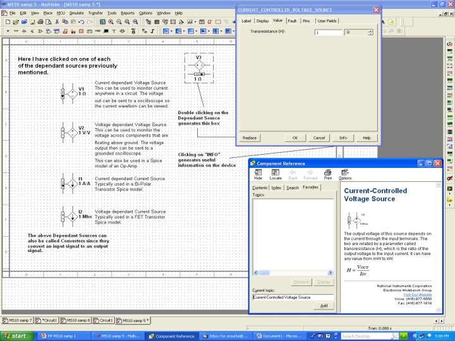Place a Transistor component icon
This screenshot has width=455, height=341.
point(32,31)
